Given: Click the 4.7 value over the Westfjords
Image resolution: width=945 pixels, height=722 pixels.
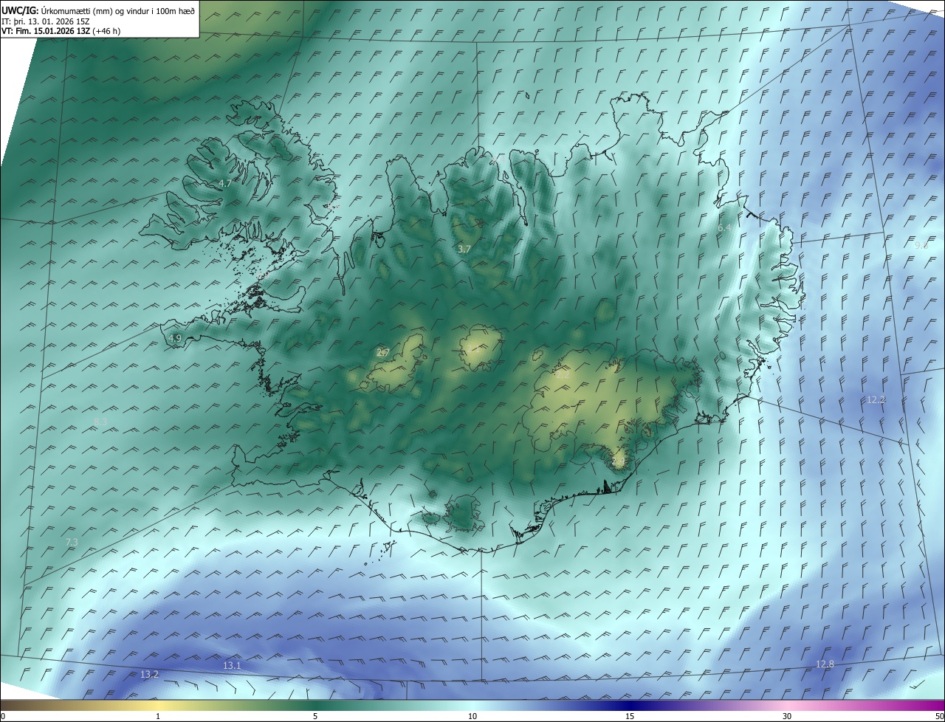Looking at the screenshot, I should [x=225, y=183].
